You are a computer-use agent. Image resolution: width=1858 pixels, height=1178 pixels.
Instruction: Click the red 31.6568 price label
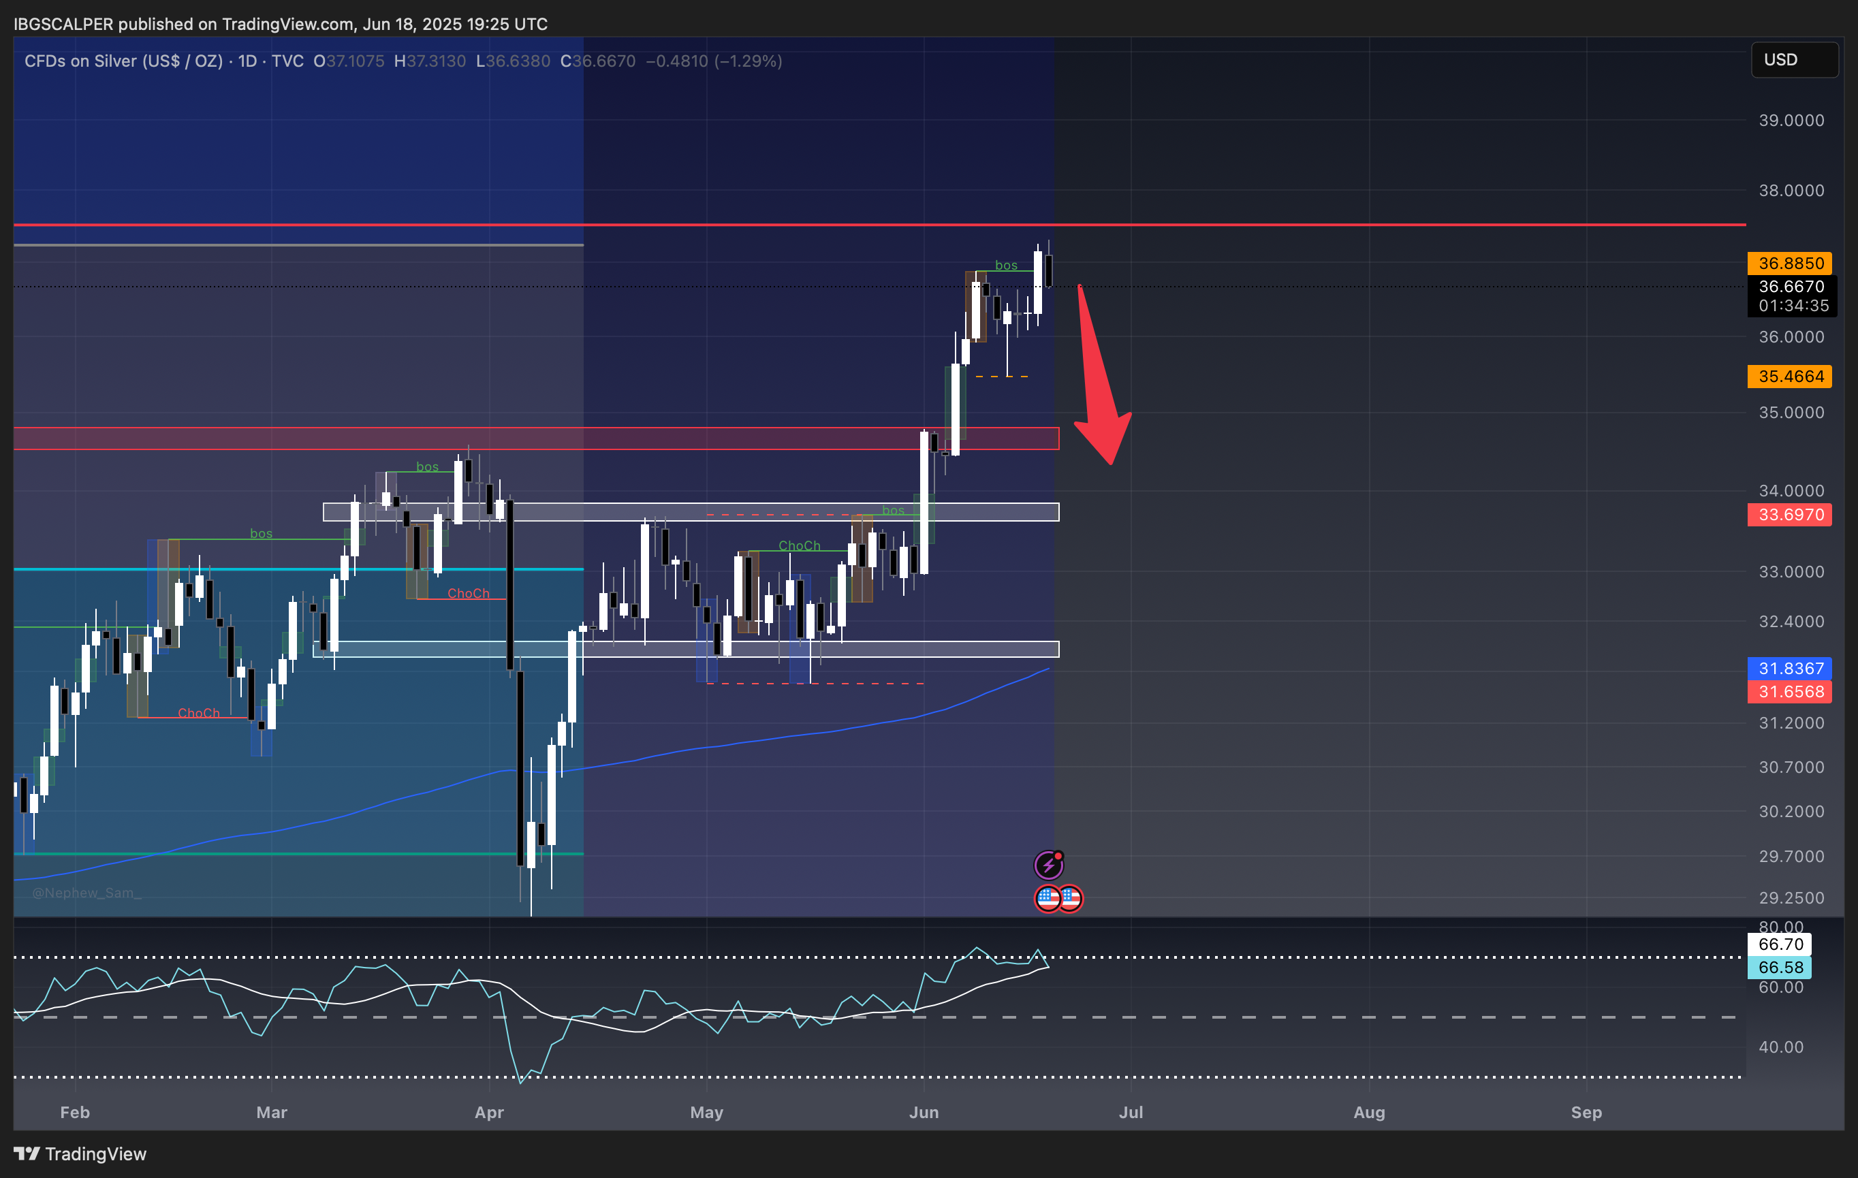(1789, 691)
